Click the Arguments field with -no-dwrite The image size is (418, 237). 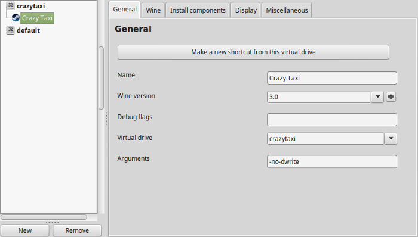(x=332, y=161)
